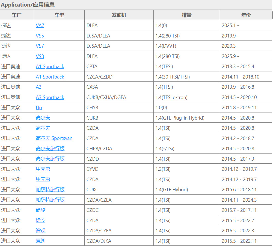
Task: Open 高尔夫旅行版 link in CZDD row
Action: point(50,159)
